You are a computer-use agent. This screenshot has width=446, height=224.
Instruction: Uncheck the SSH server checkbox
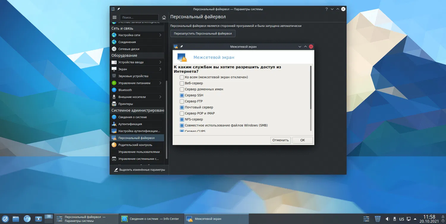coord(182,95)
